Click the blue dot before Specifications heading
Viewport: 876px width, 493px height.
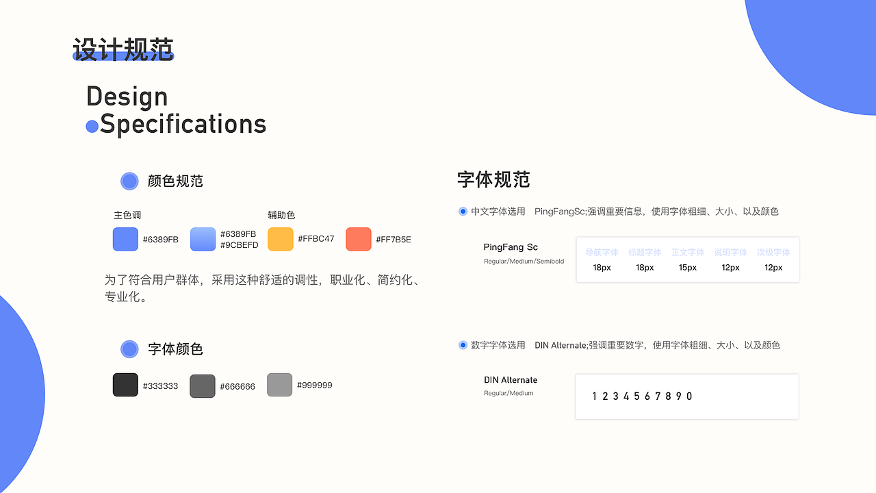[92, 125]
